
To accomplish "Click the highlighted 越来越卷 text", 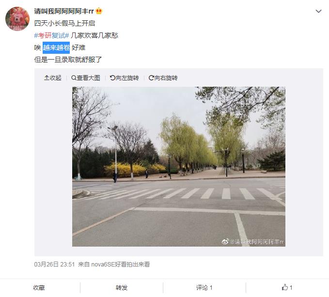I will click(x=56, y=47).
